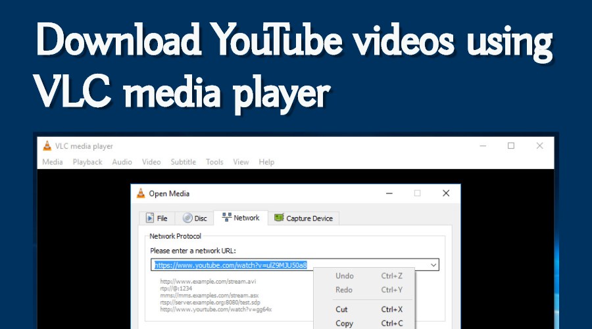Image resolution: width=592 pixels, height=329 pixels.
Task: Open the View menu
Action: (x=241, y=162)
